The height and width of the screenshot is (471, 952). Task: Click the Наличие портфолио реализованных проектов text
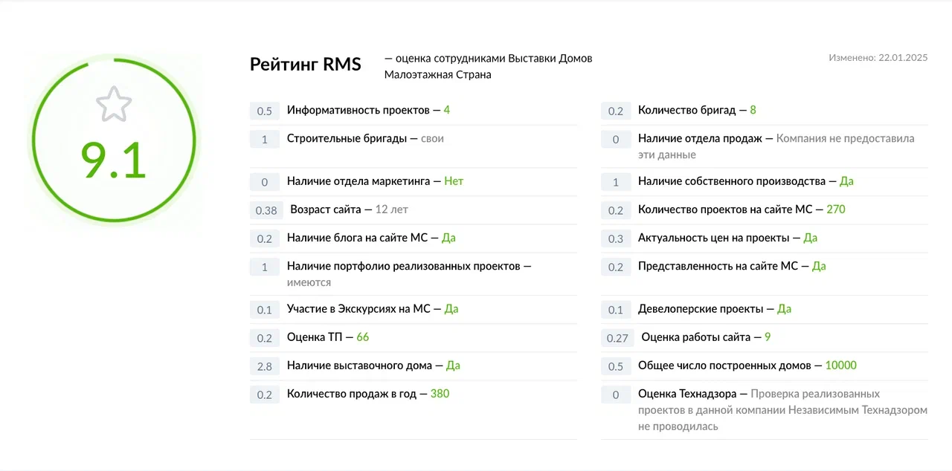409,266
